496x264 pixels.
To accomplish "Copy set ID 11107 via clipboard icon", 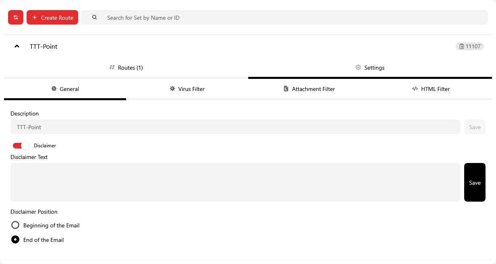I will tap(462, 46).
